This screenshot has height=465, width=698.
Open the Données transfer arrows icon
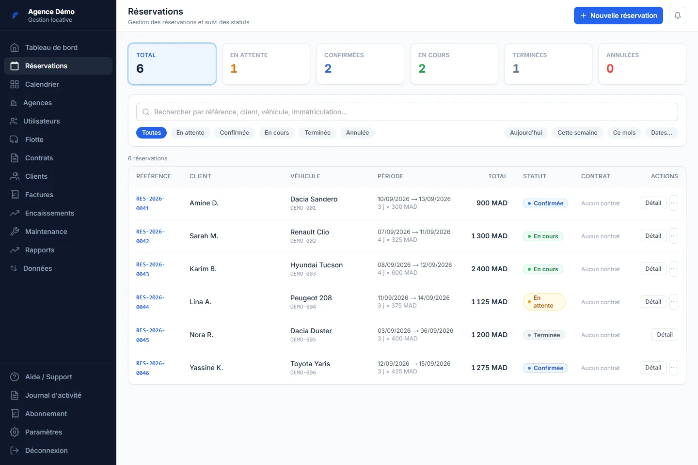(14, 268)
